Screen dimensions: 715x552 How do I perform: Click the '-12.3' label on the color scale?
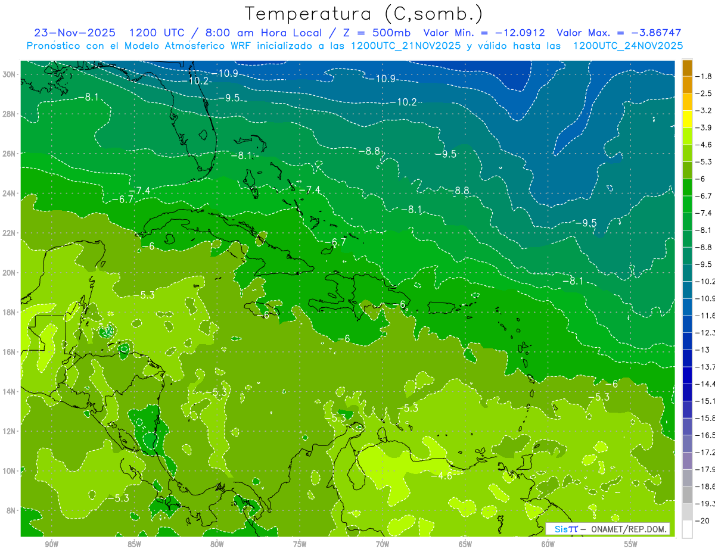point(705,333)
